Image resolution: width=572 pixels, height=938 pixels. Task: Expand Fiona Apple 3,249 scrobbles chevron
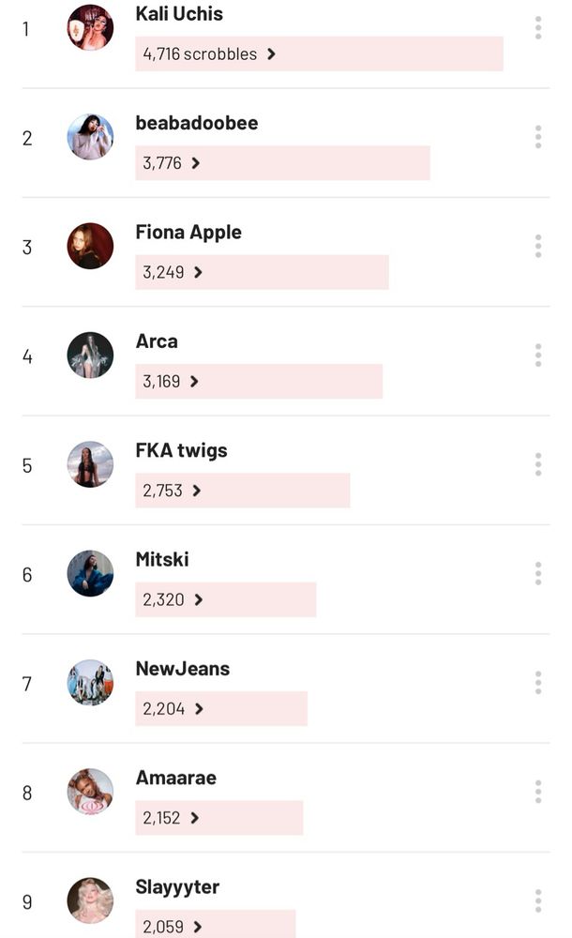coord(198,272)
